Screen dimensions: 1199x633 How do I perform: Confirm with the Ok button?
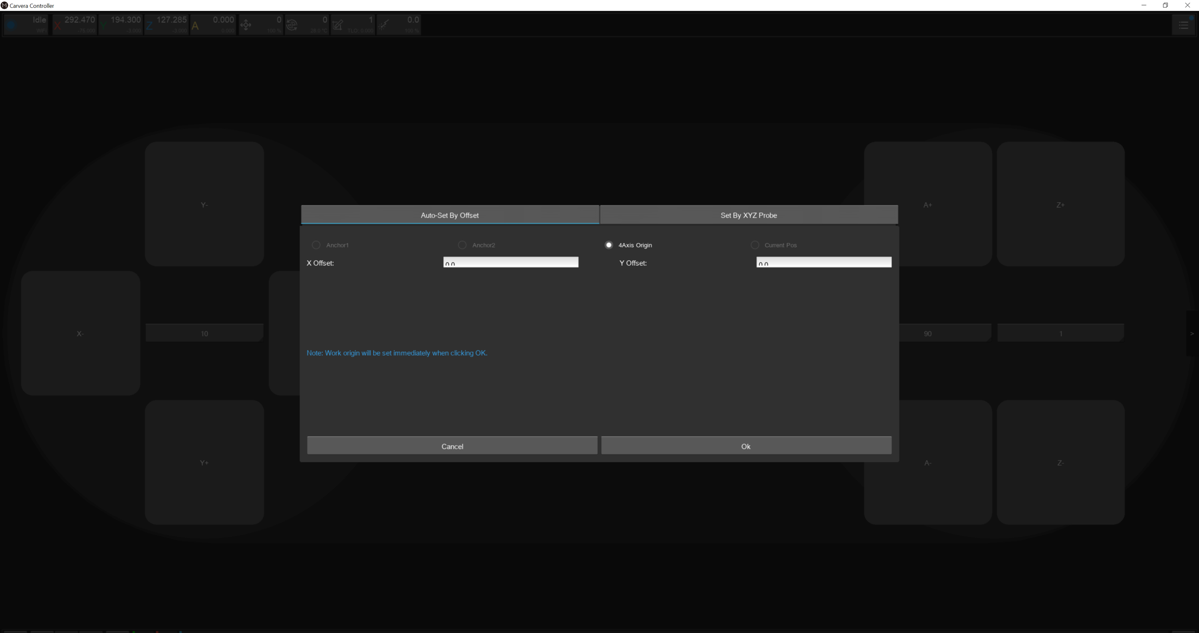746,446
